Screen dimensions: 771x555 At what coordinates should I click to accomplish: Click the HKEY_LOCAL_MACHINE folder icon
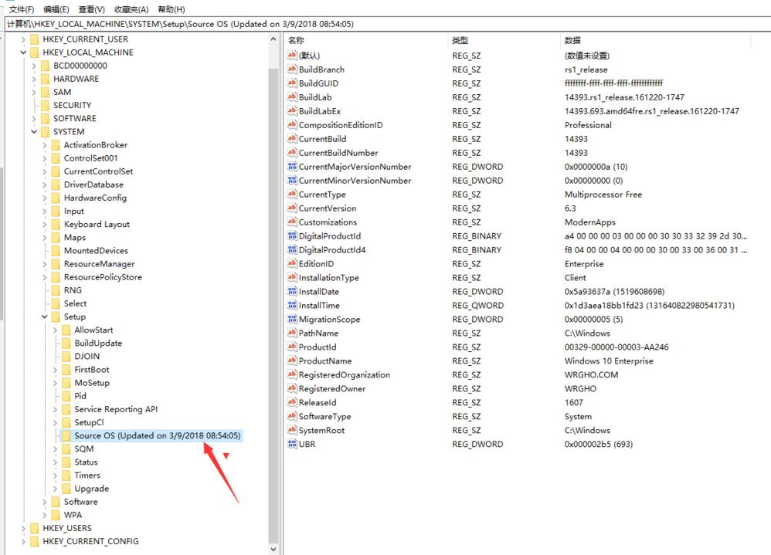point(34,52)
